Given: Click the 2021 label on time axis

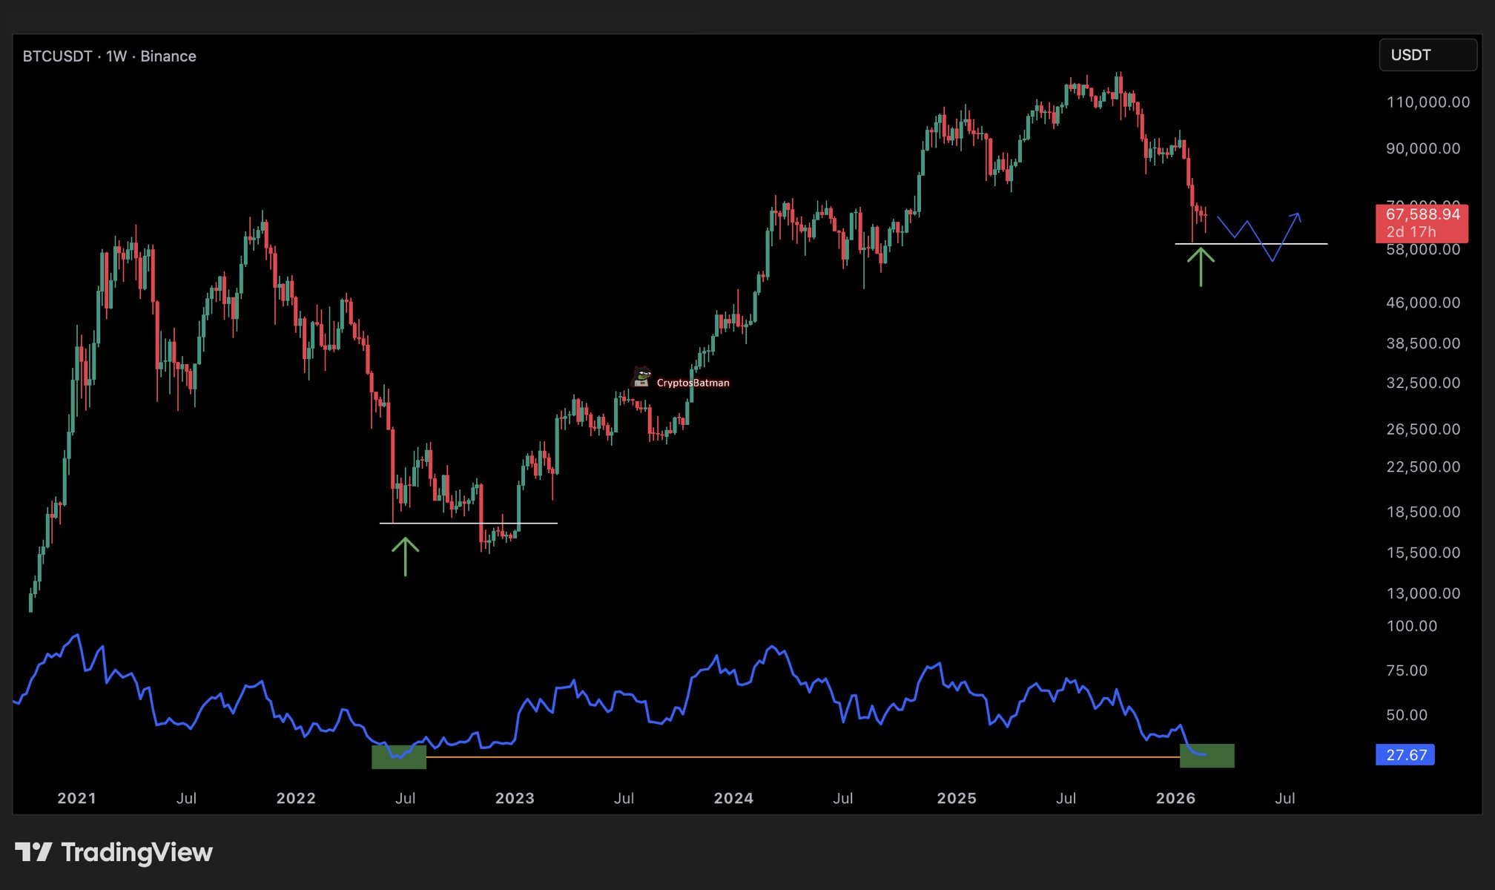Looking at the screenshot, I should pyautogui.click(x=76, y=798).
